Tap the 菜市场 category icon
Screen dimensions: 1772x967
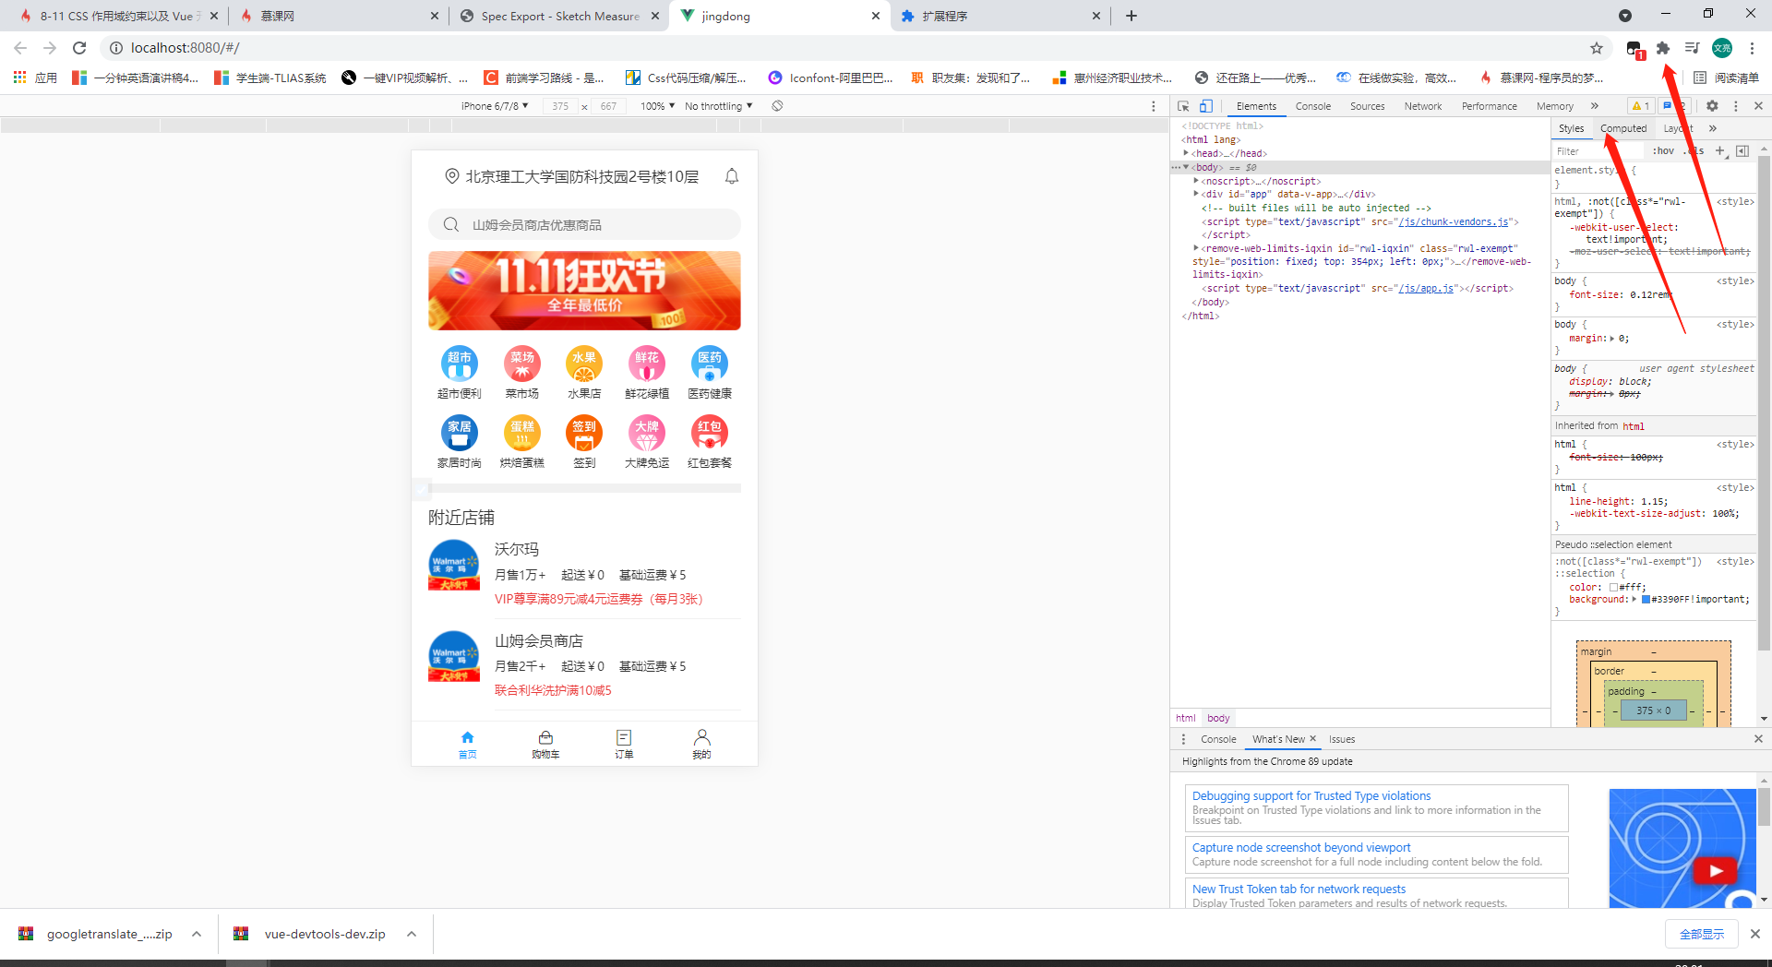[522, 363]
